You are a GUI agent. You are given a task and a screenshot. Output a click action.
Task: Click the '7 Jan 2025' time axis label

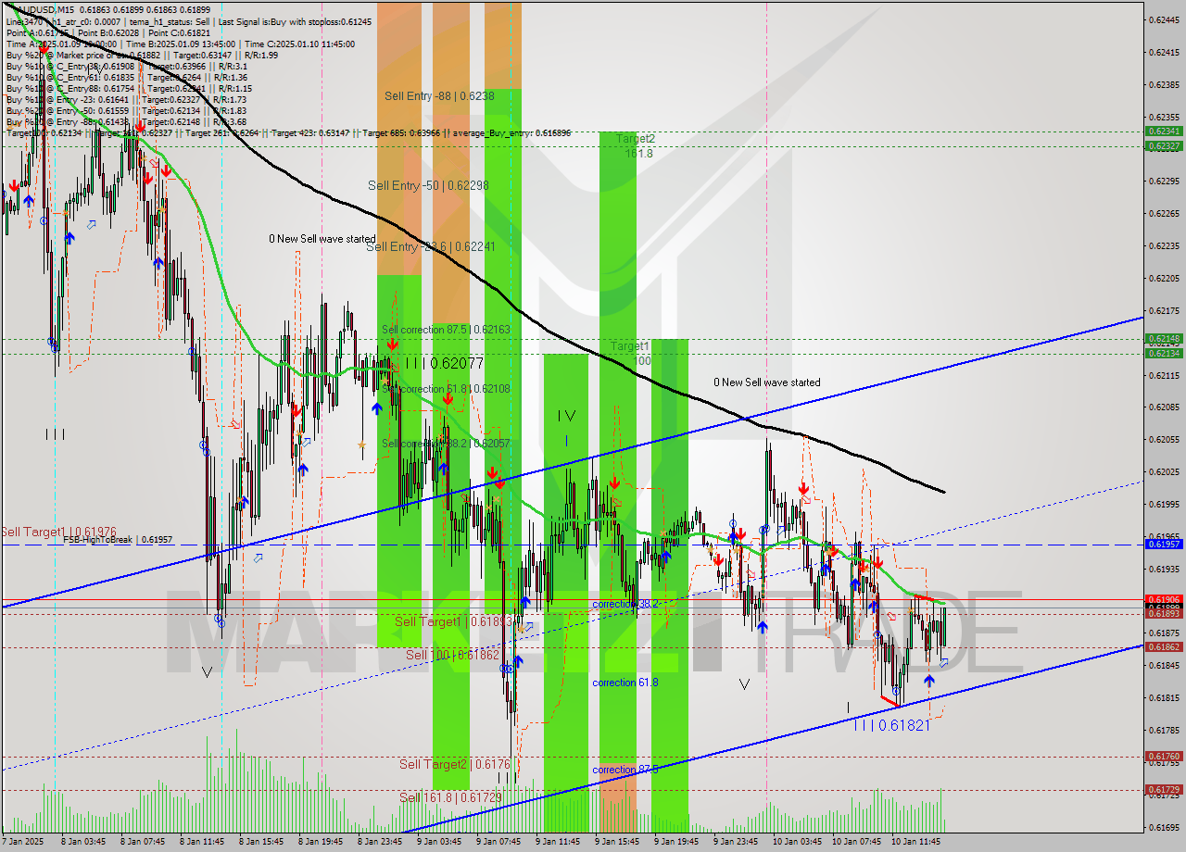tap(22, 842)
